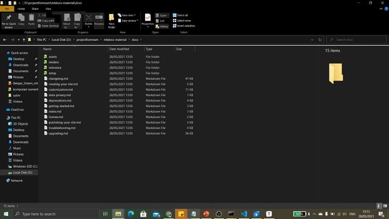Expand the address bar history dropdown
This screenshot has width=389, height=219.
[312, 40]
